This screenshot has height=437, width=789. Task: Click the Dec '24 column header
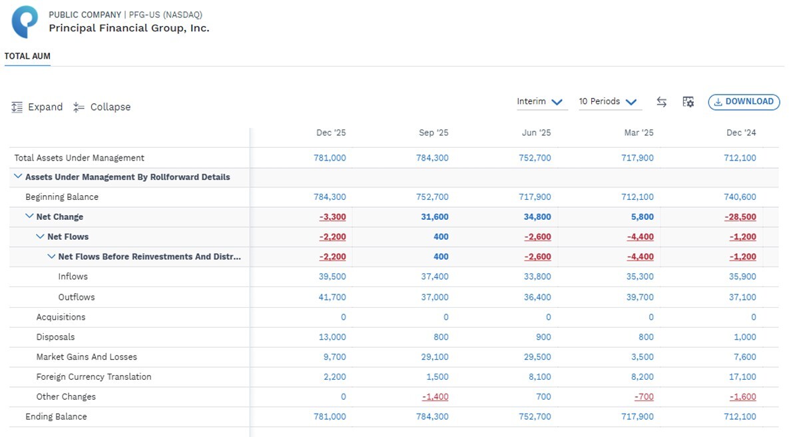741,133
